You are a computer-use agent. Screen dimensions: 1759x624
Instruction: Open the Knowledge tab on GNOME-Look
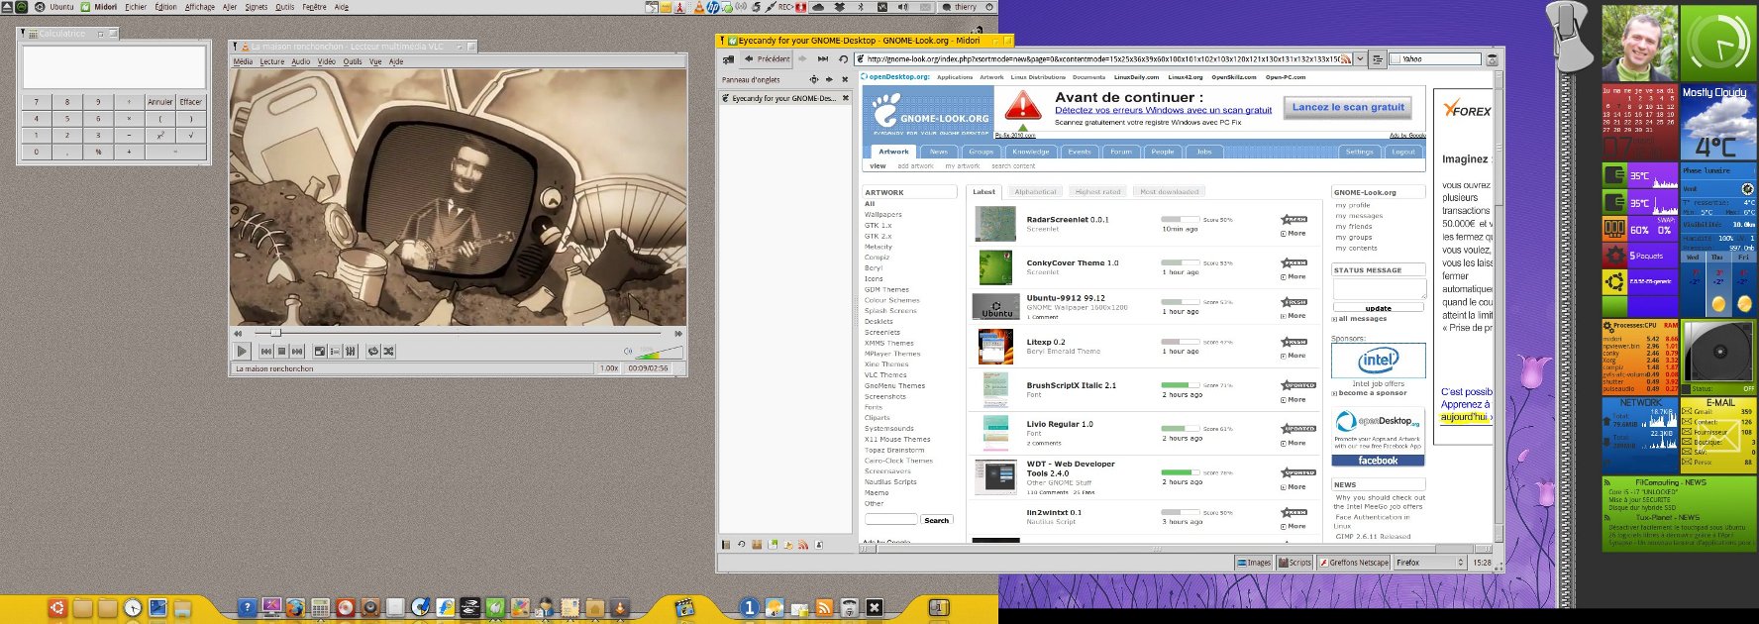[x=1030, y=152]
